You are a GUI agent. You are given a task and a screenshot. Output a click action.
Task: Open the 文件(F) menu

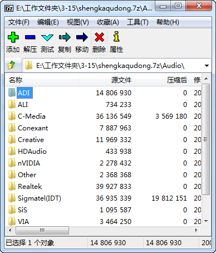coord(18,22)
